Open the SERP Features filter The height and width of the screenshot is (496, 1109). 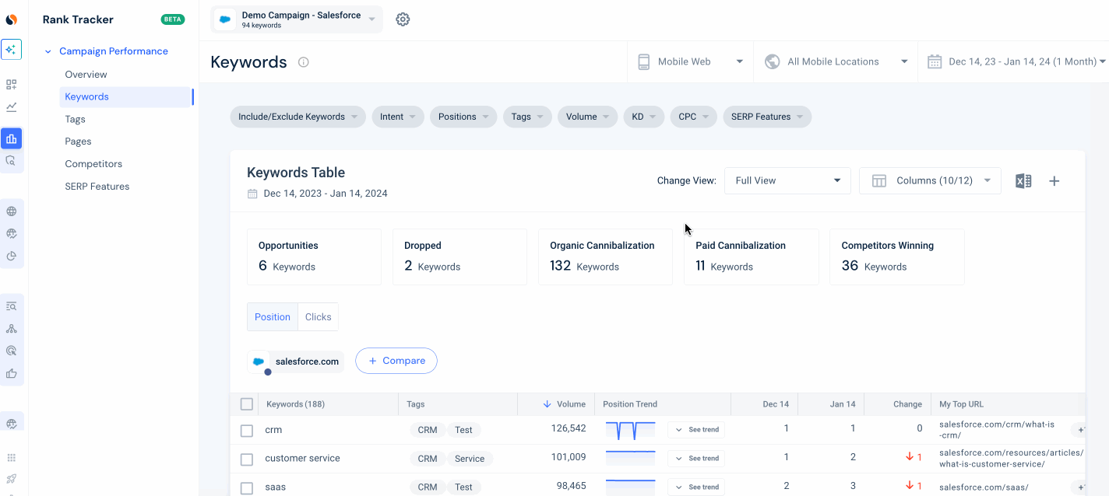pyautogui.click(x=767, y=117)
